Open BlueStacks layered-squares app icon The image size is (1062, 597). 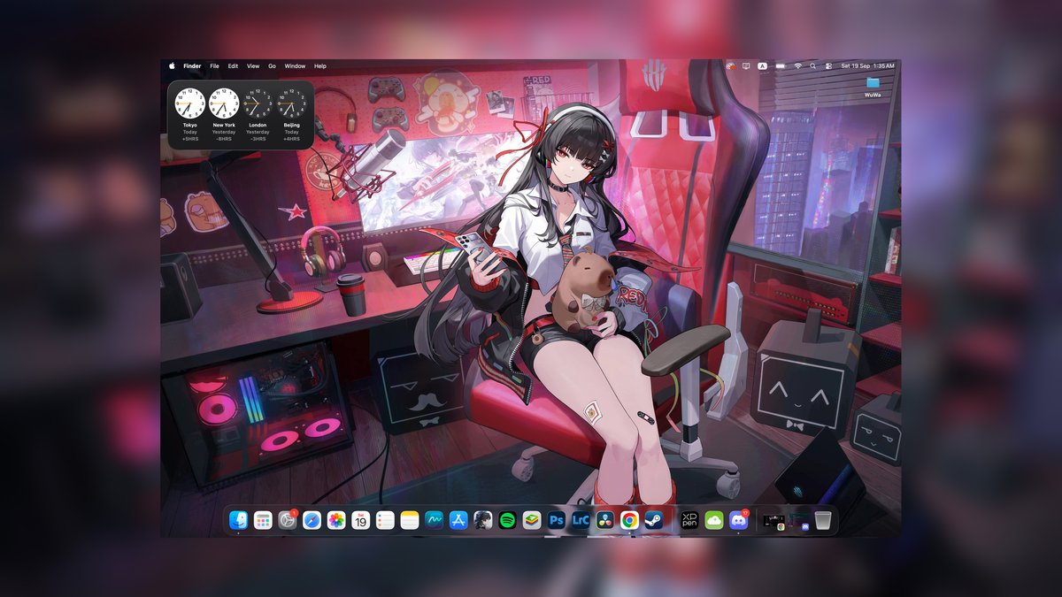click(531, 520)
